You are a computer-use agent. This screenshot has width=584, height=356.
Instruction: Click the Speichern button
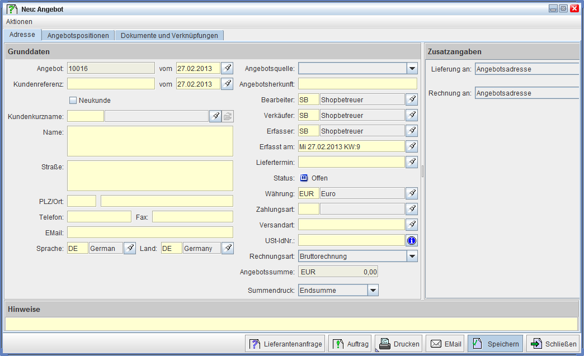pos(496,344)
